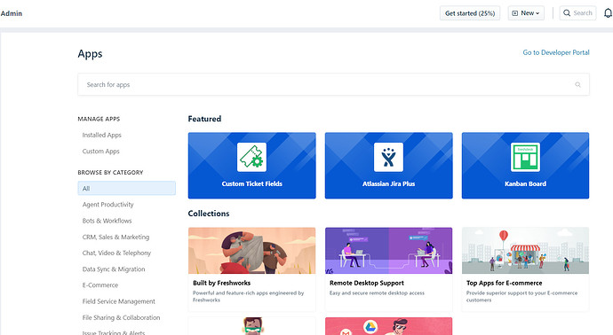
Task: Open the Kanban Board app icon
Action: tap(525, 157)
